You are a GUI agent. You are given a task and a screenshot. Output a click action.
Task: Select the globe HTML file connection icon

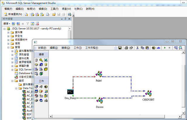[41, 65]
